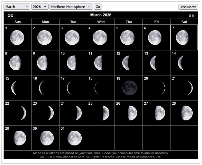Click the waning gibbous moon on March 9
The height and width of the screenshot is (165, 202).
[x=42, y=63]
